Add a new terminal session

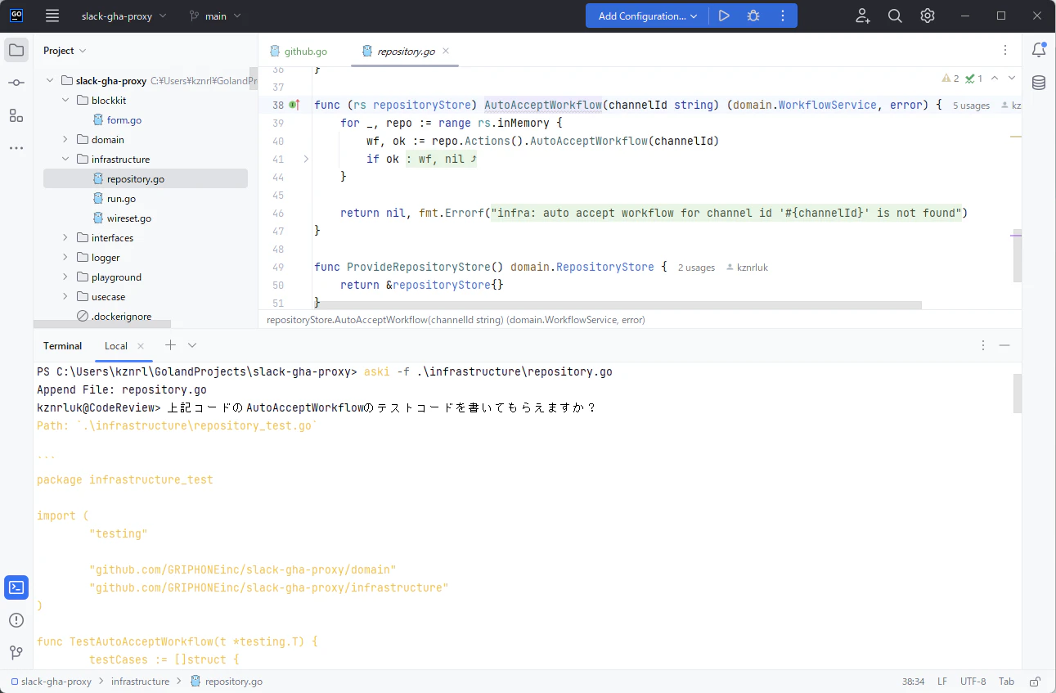tap(170, 345)
